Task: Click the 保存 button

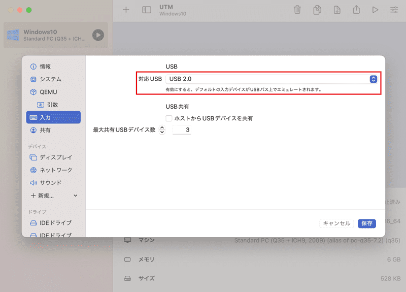Action: pyautogui.click(x=366, y=223)
